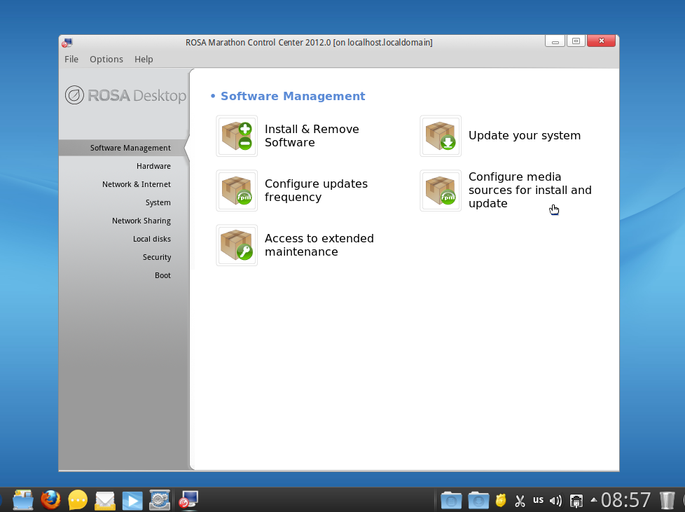This screenshot has width=685, height=512.
Task: Open Access to extended maintenance icon
Action: (x=237, y=245)
